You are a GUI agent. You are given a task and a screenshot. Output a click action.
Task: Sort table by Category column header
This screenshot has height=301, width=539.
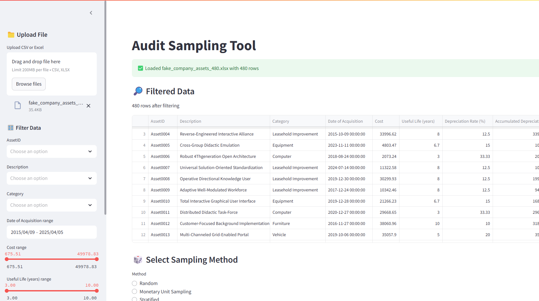coord(298,121)
